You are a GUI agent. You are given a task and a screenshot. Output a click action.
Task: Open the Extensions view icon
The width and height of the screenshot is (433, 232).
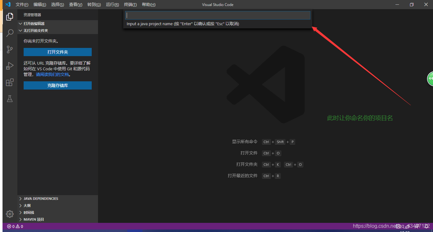coord(10,82)
